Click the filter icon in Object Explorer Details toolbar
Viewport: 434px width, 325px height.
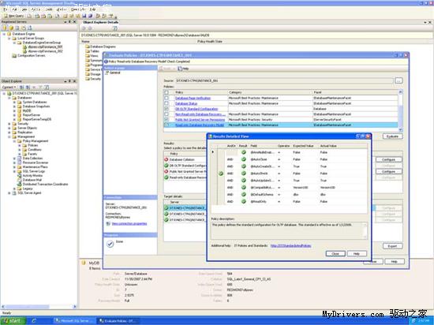(x=115, y=28)
